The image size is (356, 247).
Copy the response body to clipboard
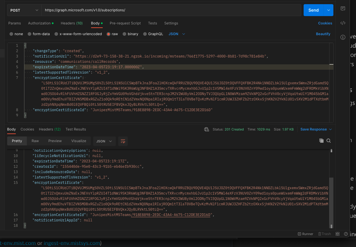coord(321,141)
